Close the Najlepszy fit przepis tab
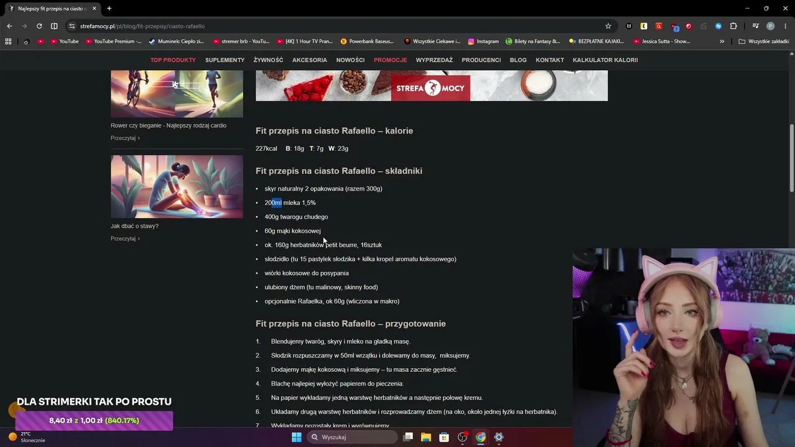The height and width of the screenshot is (447, 795). coord(94,9)
